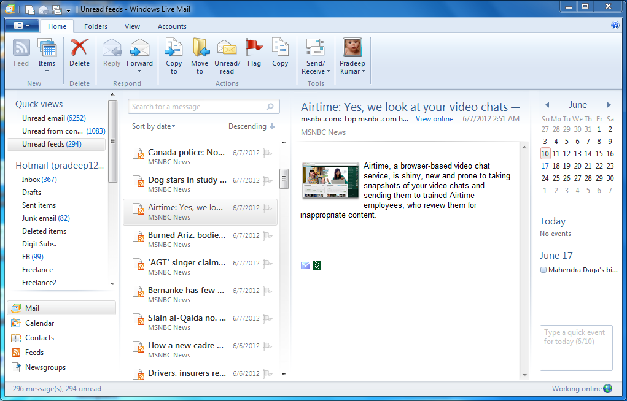Toggle Unread/read status icon

227,48
